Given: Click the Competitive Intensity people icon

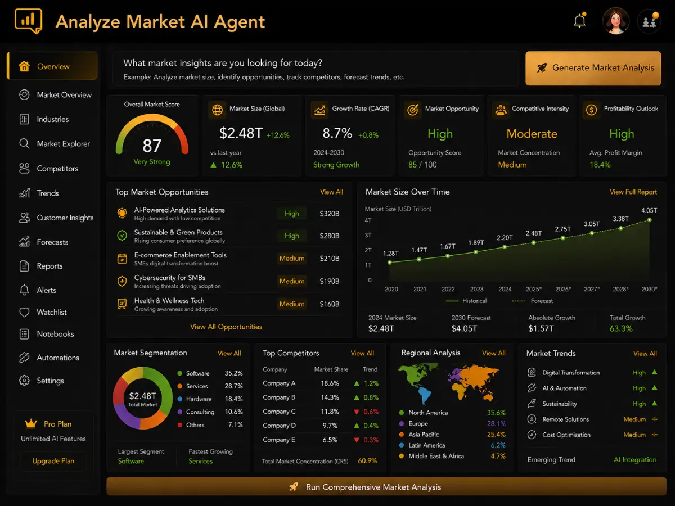Looking at the screenshot, I should click(x=500, y=110).
